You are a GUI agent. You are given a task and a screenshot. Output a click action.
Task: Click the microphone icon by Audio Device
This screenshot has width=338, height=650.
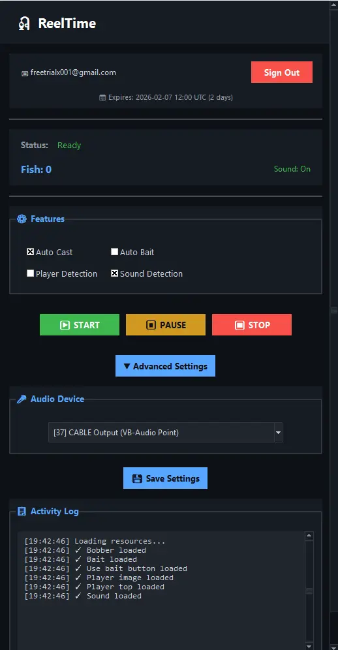tap(22, 399)
